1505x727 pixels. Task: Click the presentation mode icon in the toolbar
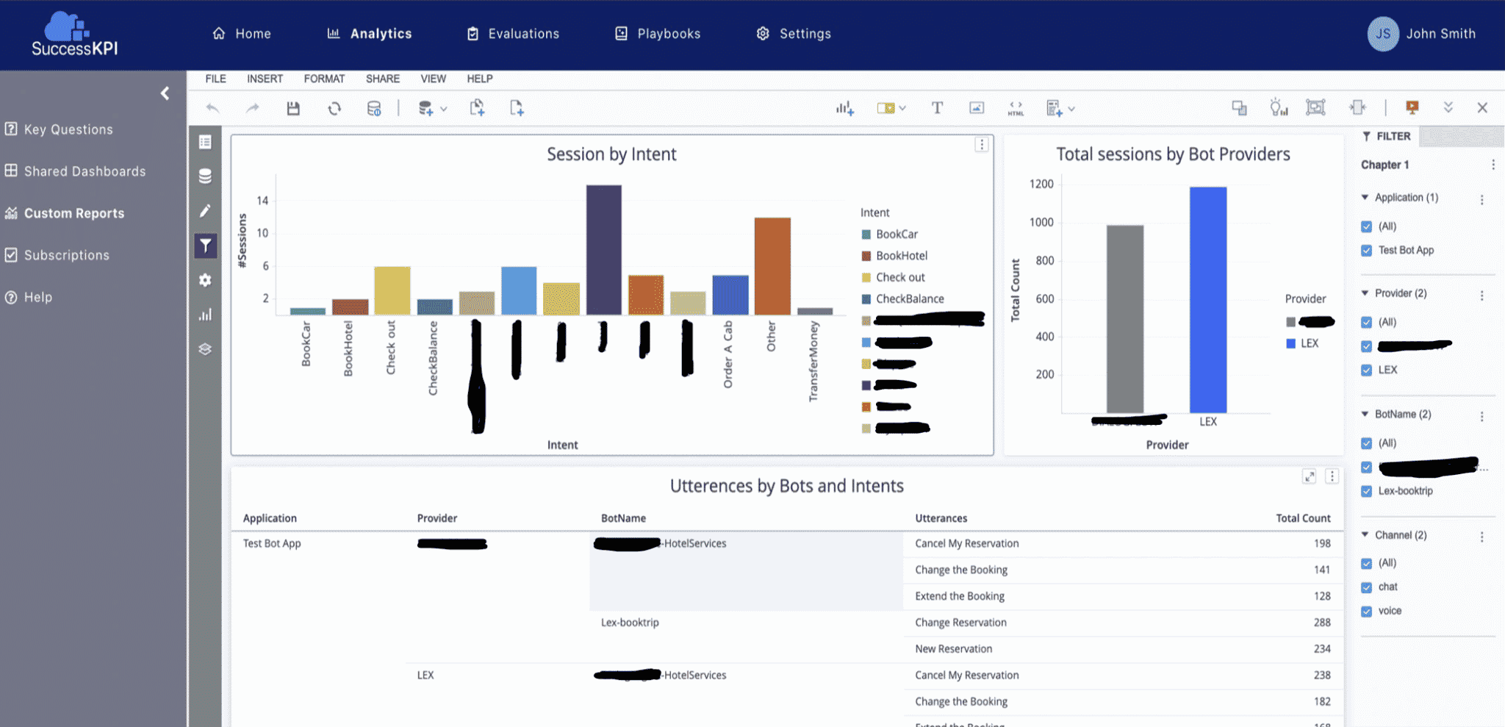point(1412,107)
